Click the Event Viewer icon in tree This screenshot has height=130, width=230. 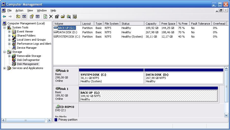click(14, 31)
